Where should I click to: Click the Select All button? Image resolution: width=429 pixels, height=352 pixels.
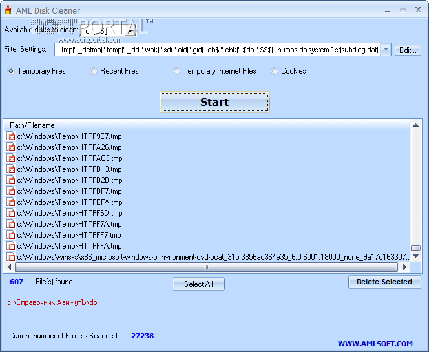[198, 284]
